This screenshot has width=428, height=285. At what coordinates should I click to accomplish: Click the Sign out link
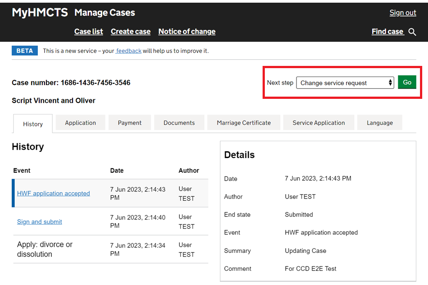tap(403, 12)
